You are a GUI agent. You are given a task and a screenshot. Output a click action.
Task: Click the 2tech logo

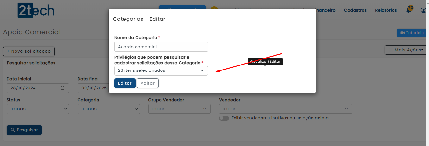(36, 10)
